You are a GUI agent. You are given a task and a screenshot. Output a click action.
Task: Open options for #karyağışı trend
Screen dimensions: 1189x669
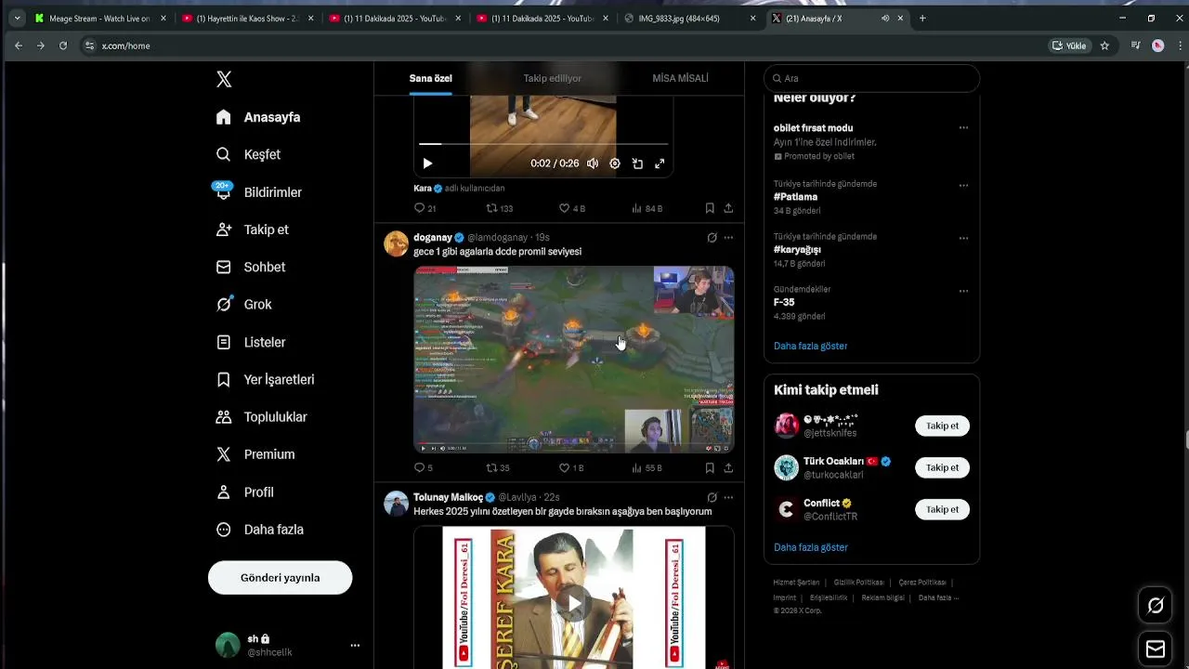(963, 238)
